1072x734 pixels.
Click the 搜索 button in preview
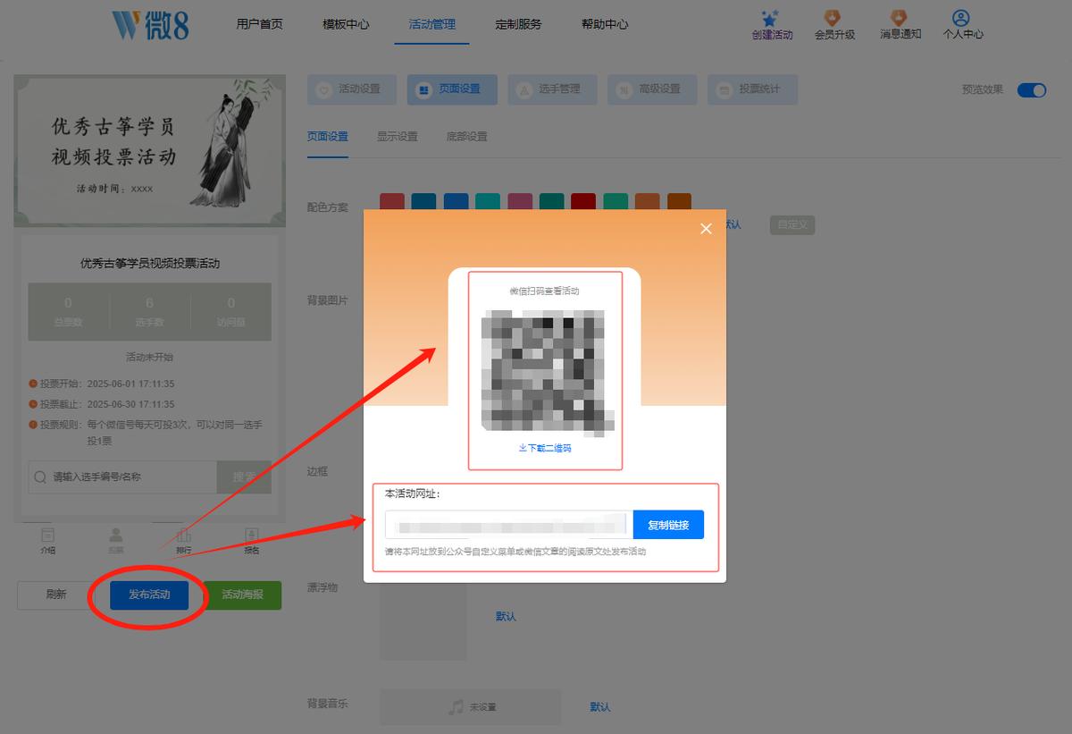(244, 477)
